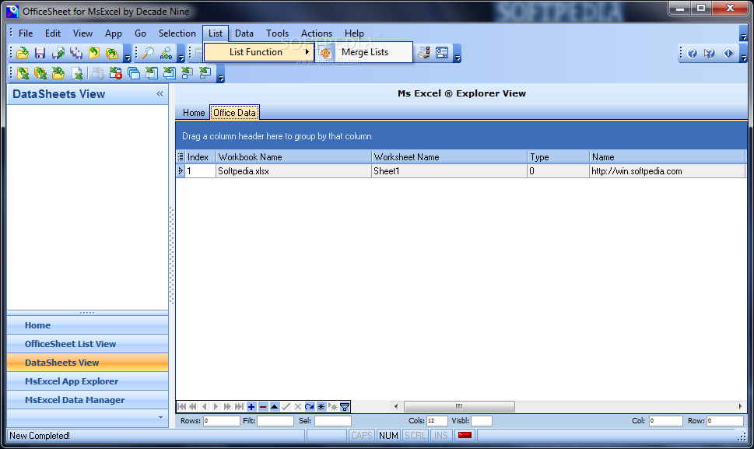Screen dimensions: 754x449
Task: Click the asterisk bookmark navigator button
Action: click(x=321, y=407)
